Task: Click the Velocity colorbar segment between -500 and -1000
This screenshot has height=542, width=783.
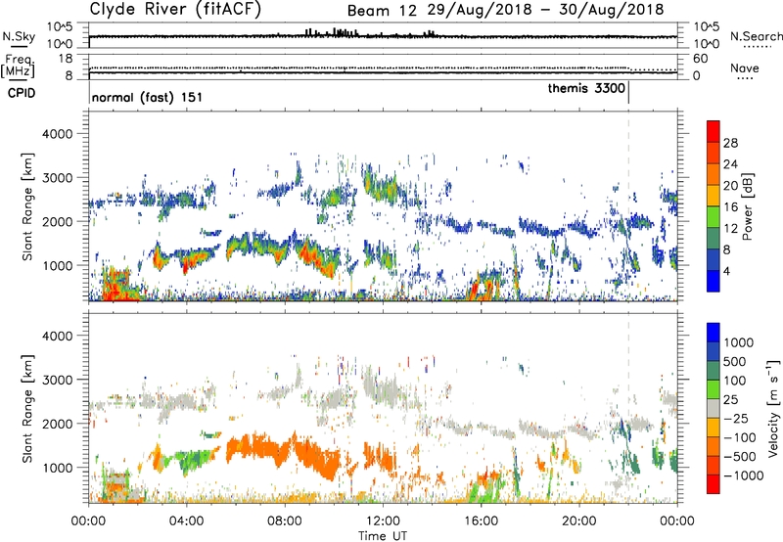Action: point(714,465)
